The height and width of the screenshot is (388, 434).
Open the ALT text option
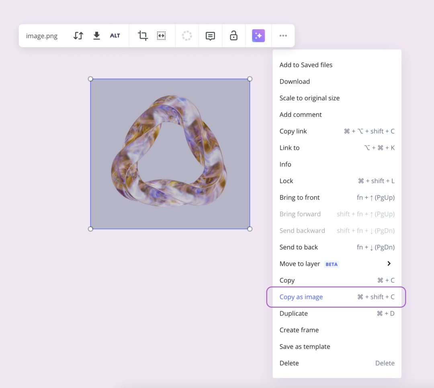[115, 36]
